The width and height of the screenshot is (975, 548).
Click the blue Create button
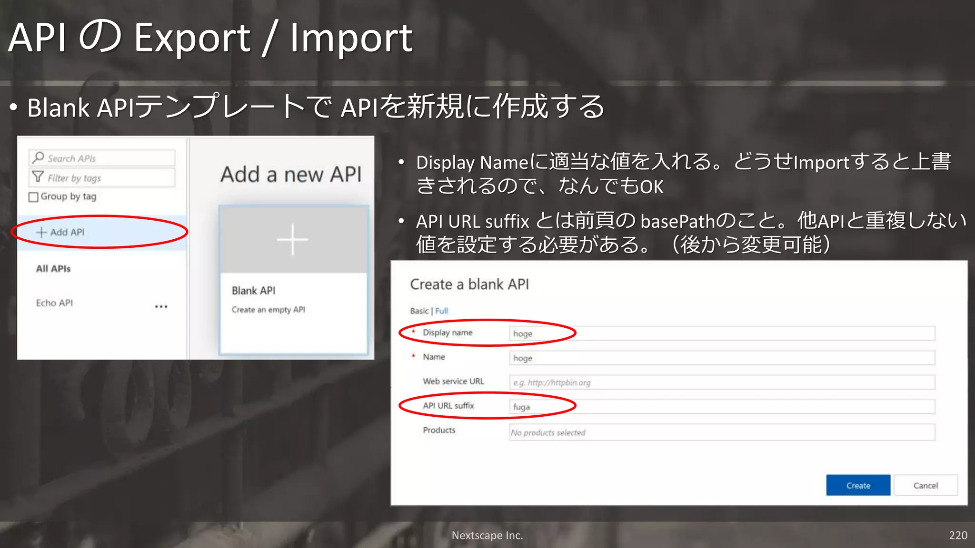tap(858, 485)
